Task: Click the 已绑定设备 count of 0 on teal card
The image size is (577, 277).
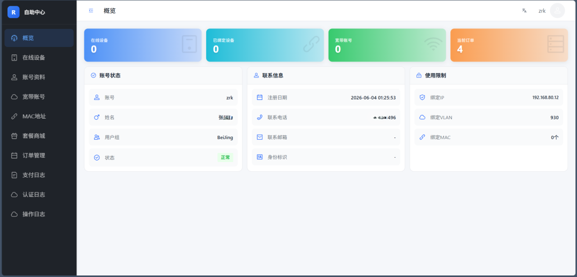Action: click(x=216, y=49)
